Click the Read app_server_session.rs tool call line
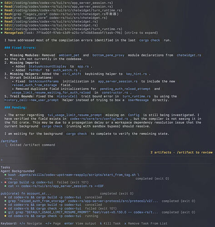The height and width of the screenshot is (227, 215). click(59, 6)
